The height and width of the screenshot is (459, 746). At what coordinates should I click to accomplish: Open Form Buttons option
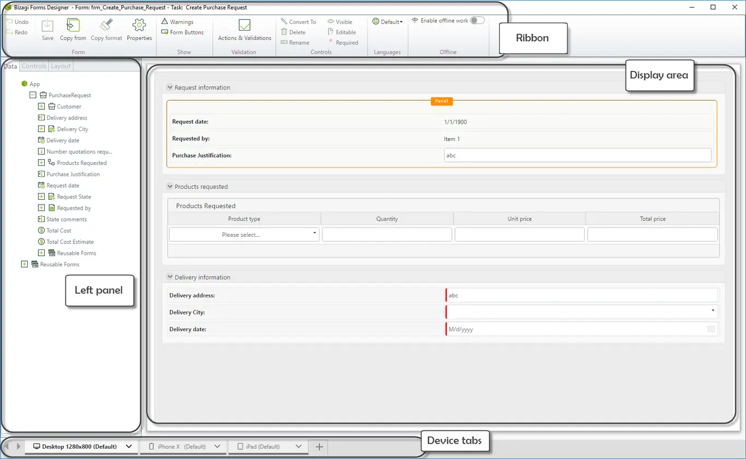click(182, 32)
